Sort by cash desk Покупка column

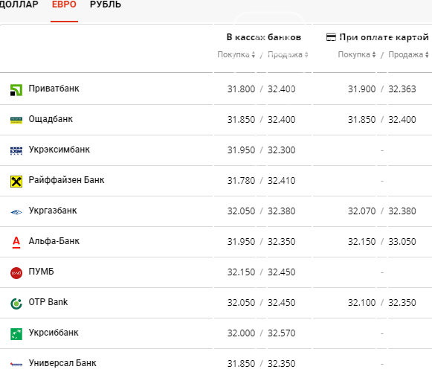236,54
